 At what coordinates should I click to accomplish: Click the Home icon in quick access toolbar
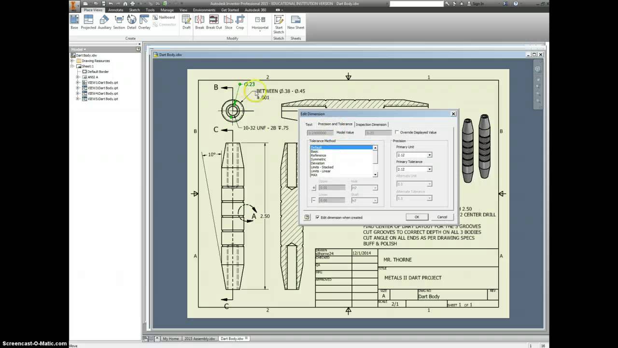tap(125, 3)
